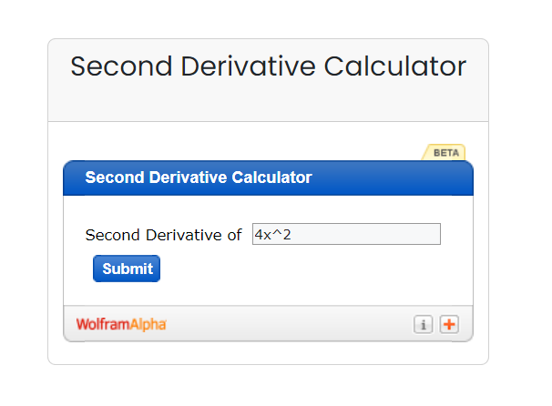Click the orange plus icon
The height and width of the screenshot is (406, 552).
click(449, 324)
